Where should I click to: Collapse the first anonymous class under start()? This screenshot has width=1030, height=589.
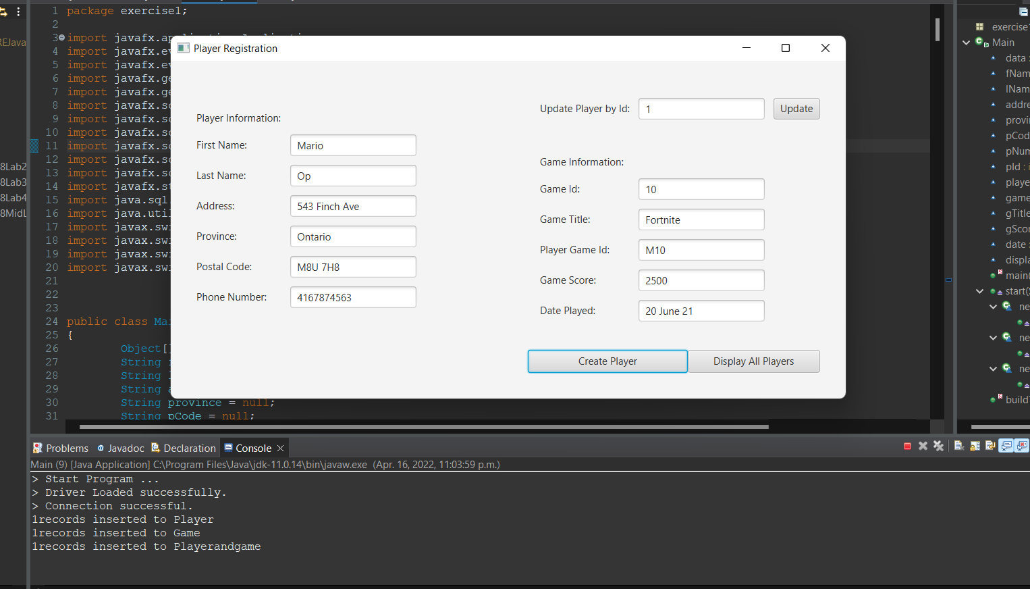993,307
